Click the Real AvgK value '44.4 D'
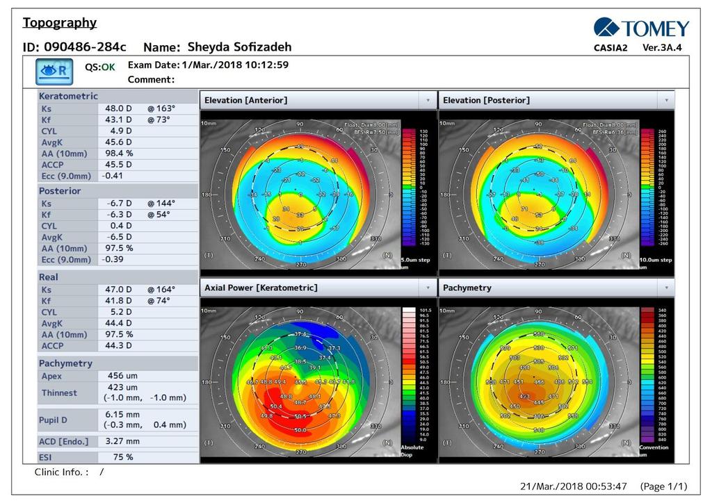The height and width of the screenshot is (503, 712). [118, 323]
